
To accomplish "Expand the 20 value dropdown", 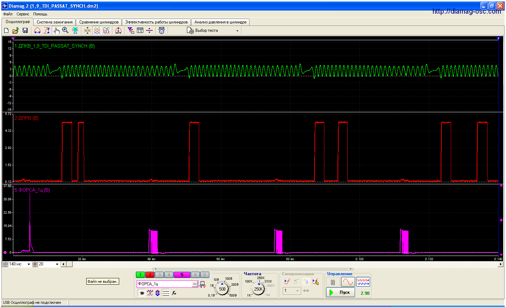I will (x=57, y=264).
